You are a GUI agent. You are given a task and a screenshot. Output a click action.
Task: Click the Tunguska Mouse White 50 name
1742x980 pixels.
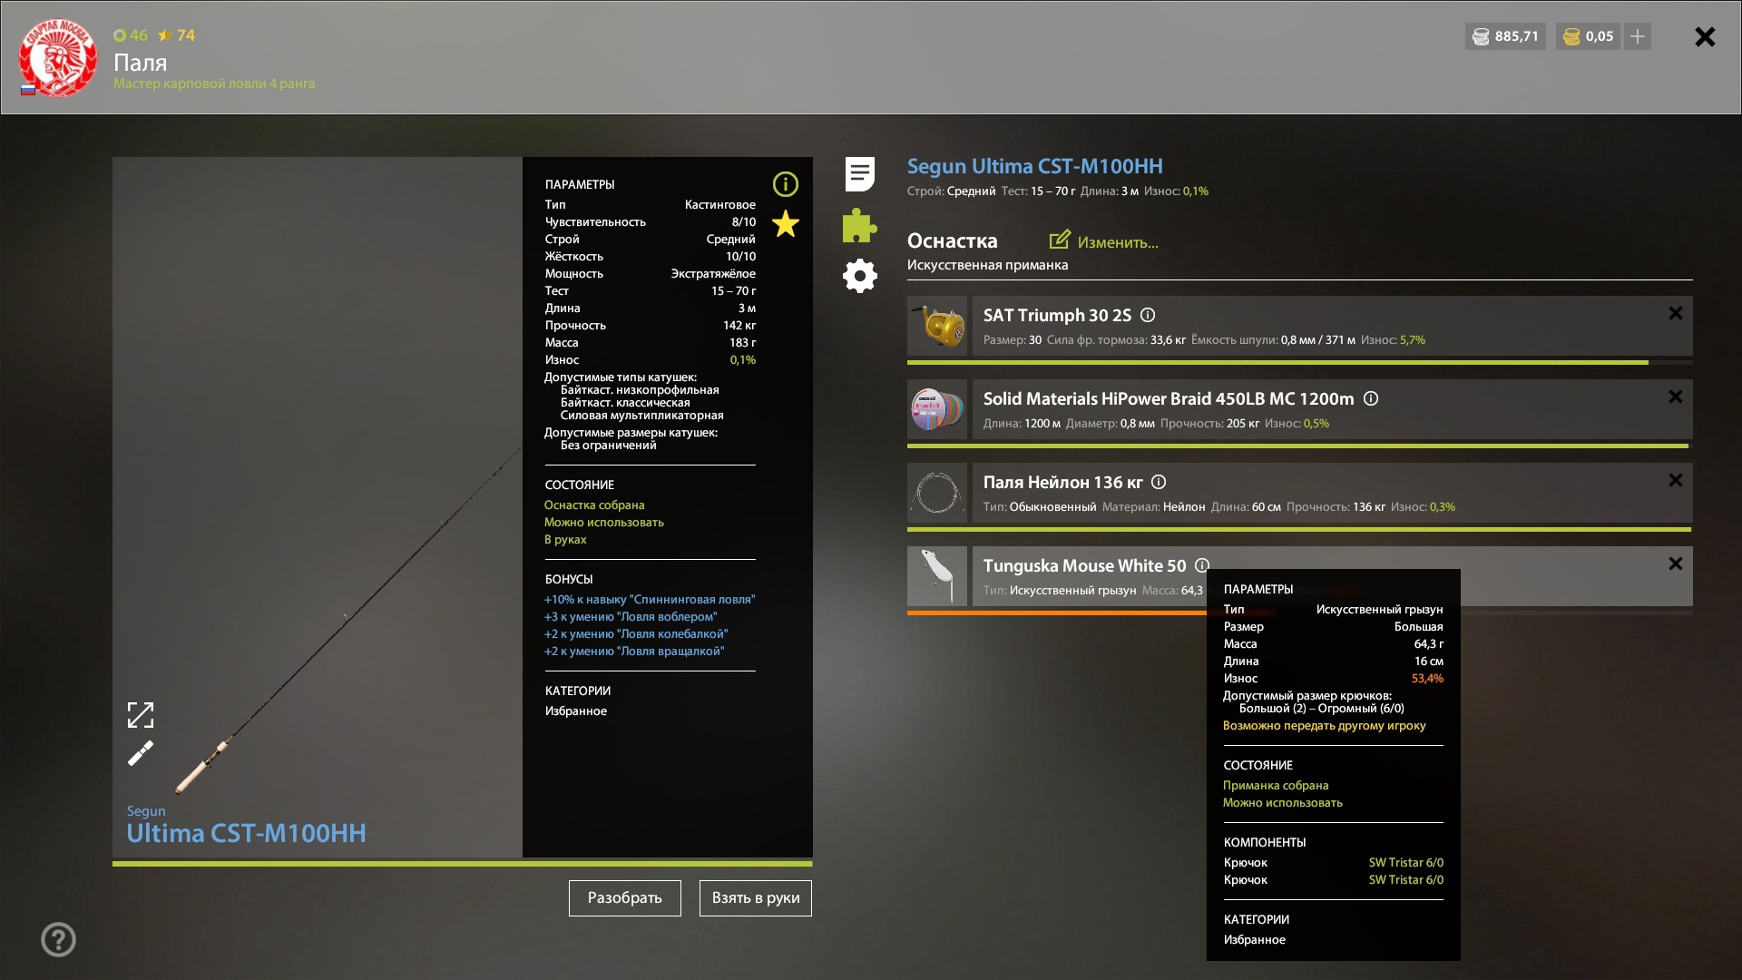tap(1084, 565)
